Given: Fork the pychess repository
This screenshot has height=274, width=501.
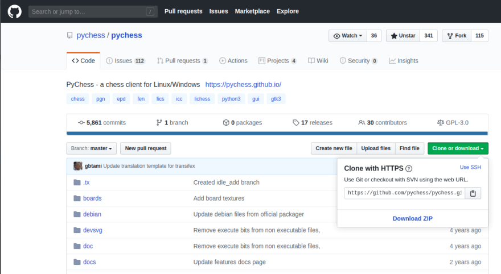Looking at the screenshot, I should click(x=457, y=36).
